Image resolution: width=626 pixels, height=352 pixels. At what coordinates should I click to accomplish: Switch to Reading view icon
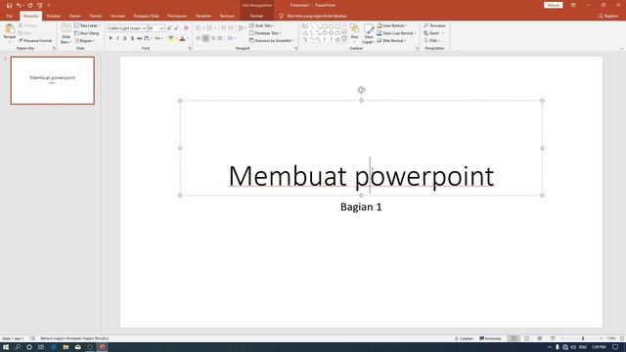[540, 338]
